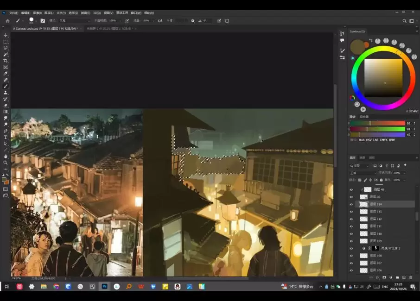Image resolution: width=420 pixels, height=301 pixels.
Task: Open the layer blend mode dropdown 正常
Action: (x=363, y=173)
